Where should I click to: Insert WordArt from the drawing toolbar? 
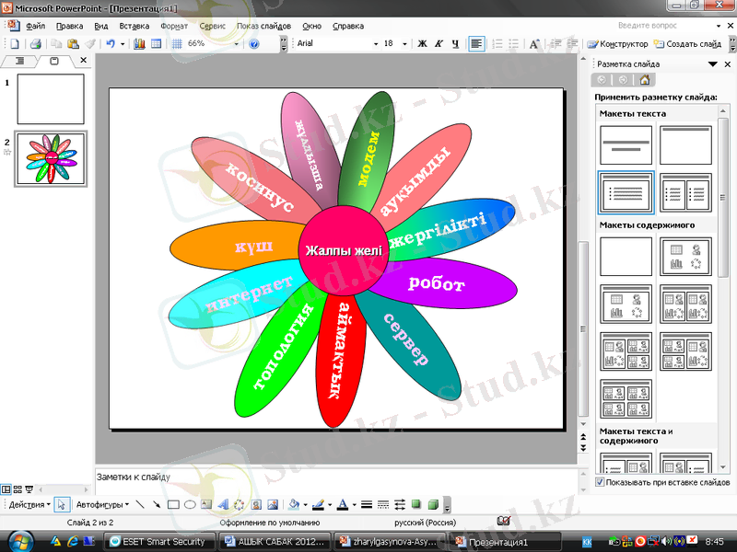(223, 504)
